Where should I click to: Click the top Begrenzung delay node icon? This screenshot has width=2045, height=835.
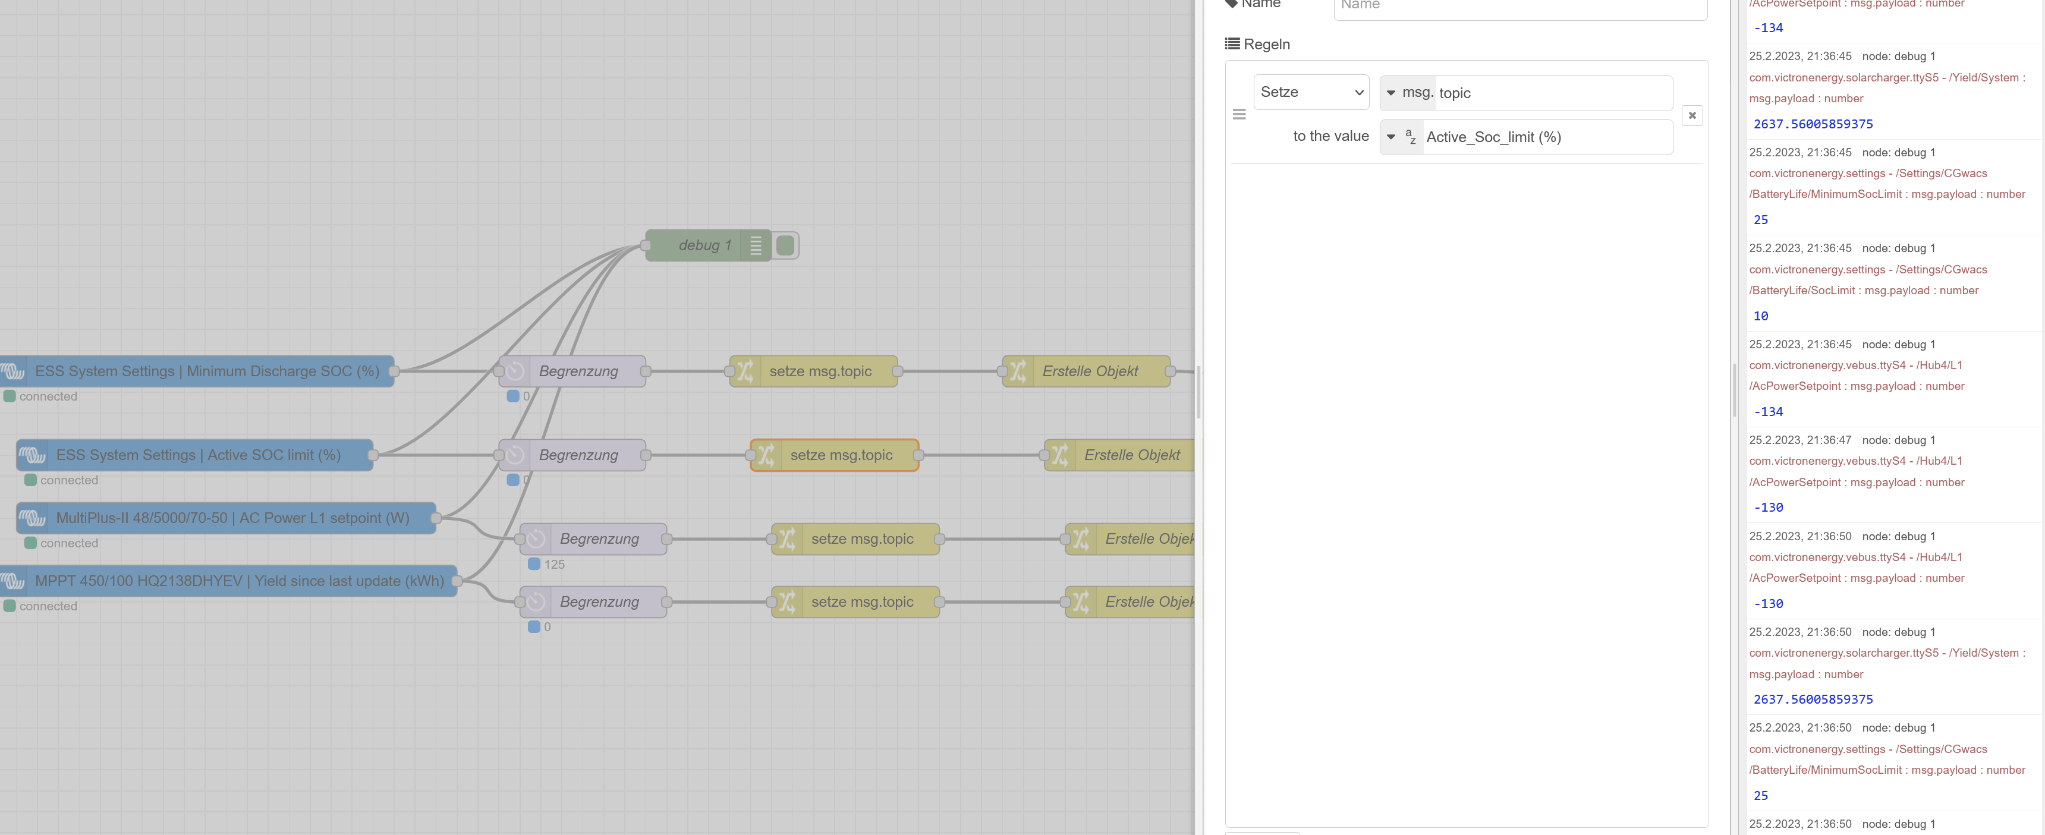[515, 371]
